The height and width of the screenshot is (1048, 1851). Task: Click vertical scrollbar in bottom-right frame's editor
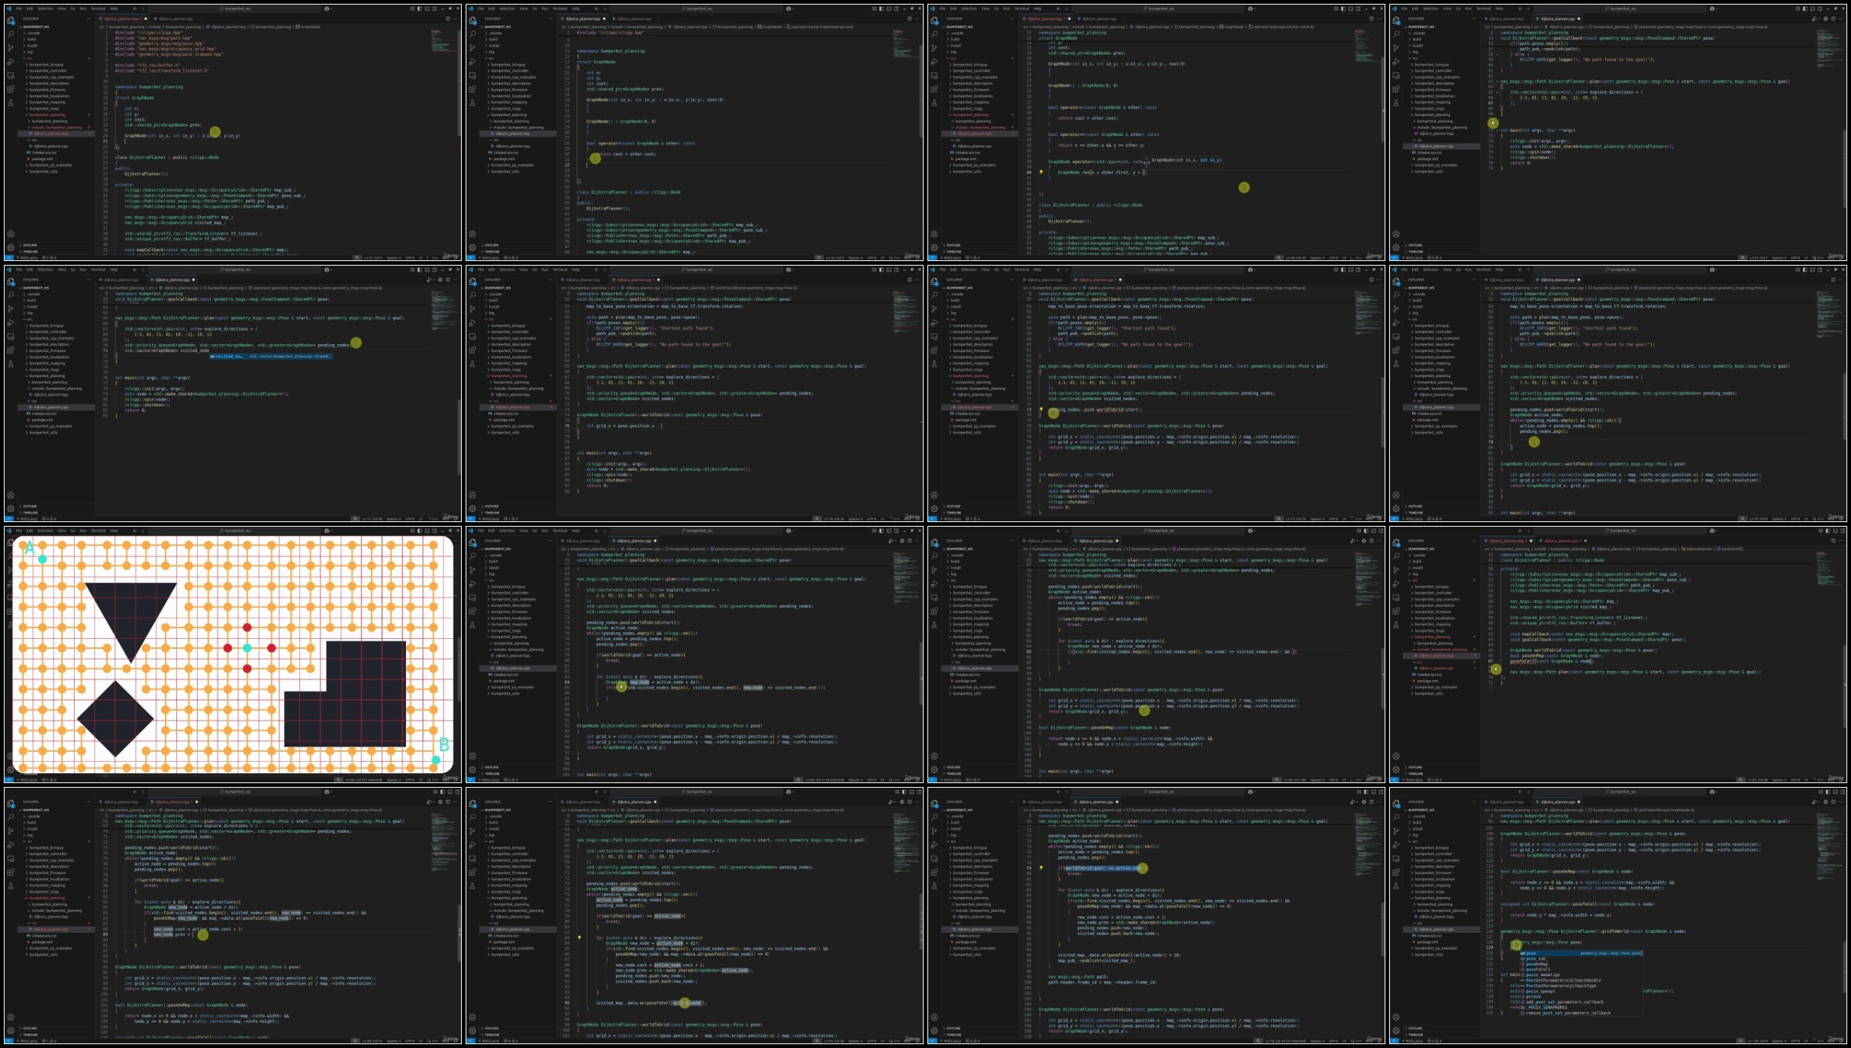1844,967
